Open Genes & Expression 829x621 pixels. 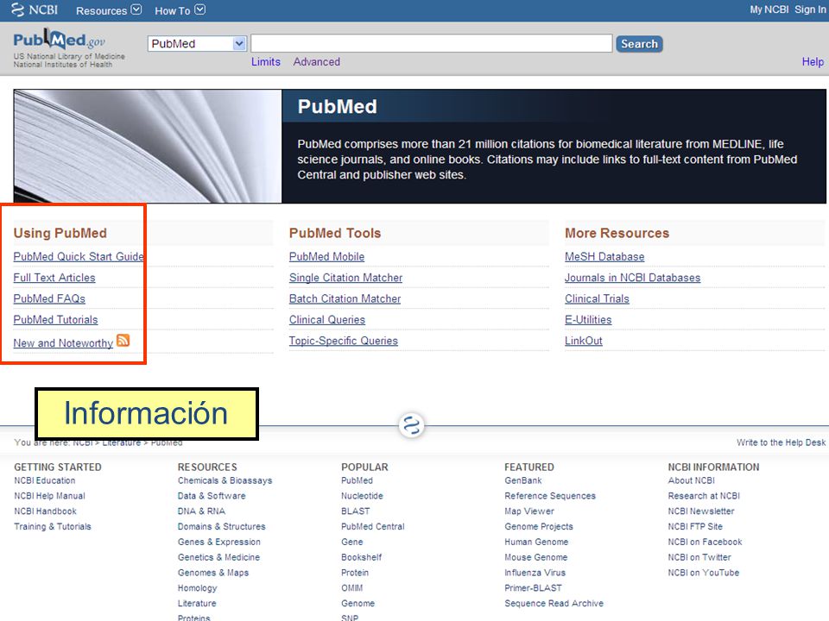click(x=218, y=542)
